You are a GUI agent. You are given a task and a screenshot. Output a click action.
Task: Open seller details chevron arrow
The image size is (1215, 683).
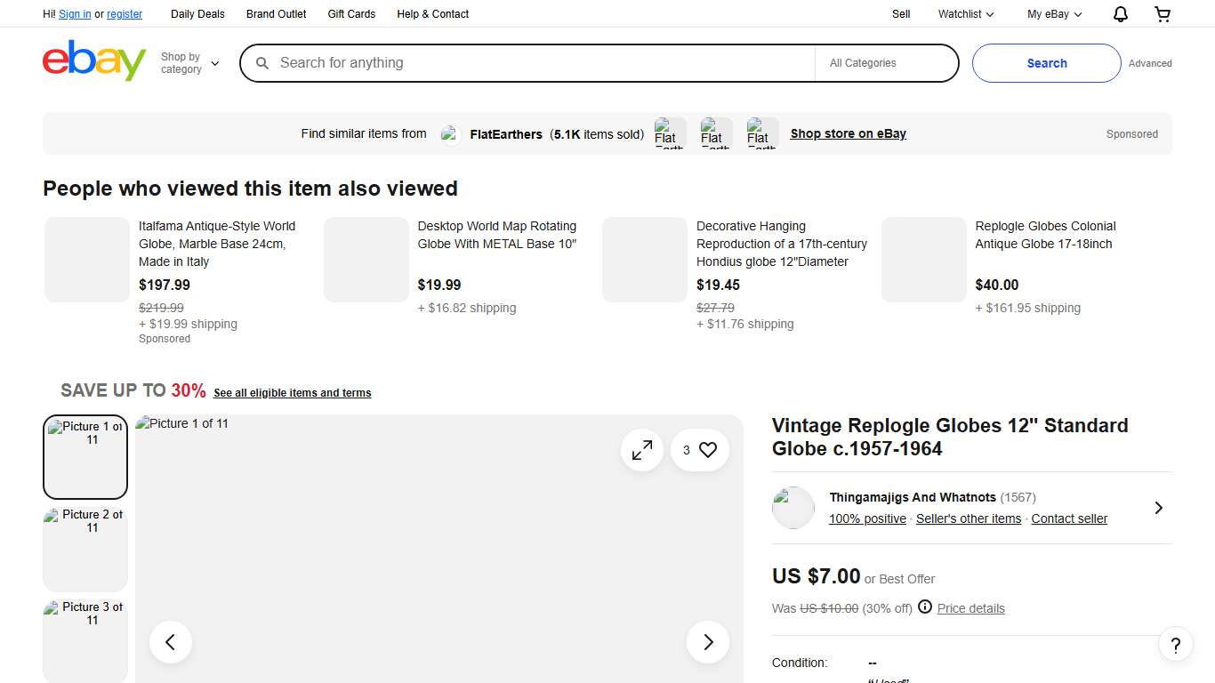[x=1158, y=508]
